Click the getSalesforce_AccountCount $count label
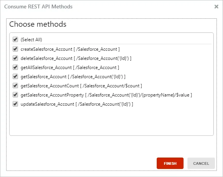Image resolution: width=223 pixels, height=177 pixels. [x=81, y=86]
